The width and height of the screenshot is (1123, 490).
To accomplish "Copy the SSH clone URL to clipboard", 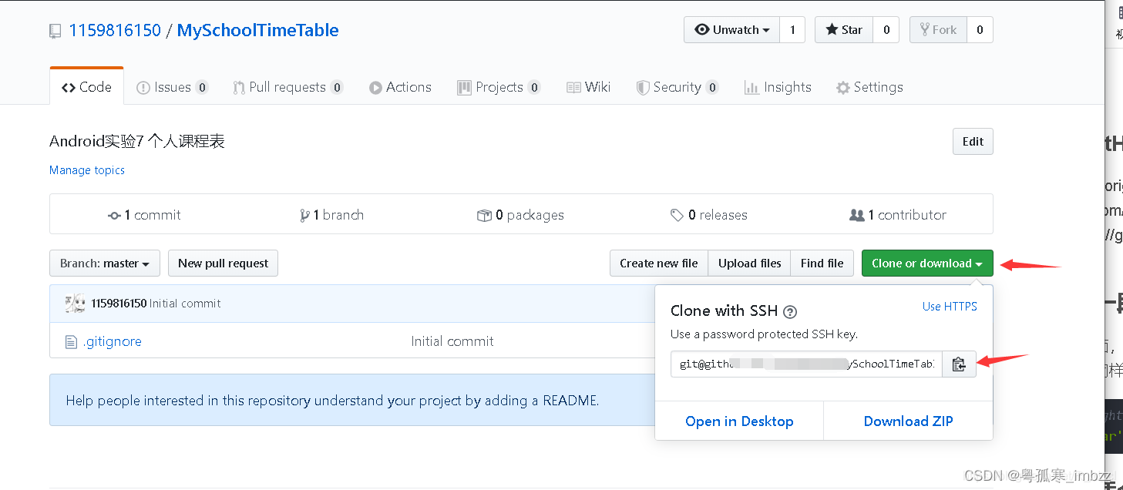I will click(x=959, y=364).
